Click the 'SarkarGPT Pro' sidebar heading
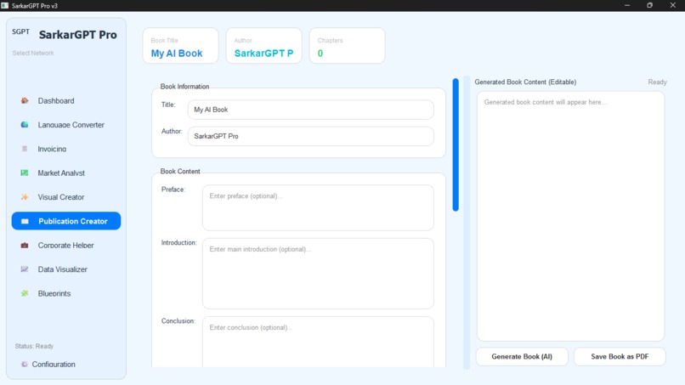 point(77,35)
